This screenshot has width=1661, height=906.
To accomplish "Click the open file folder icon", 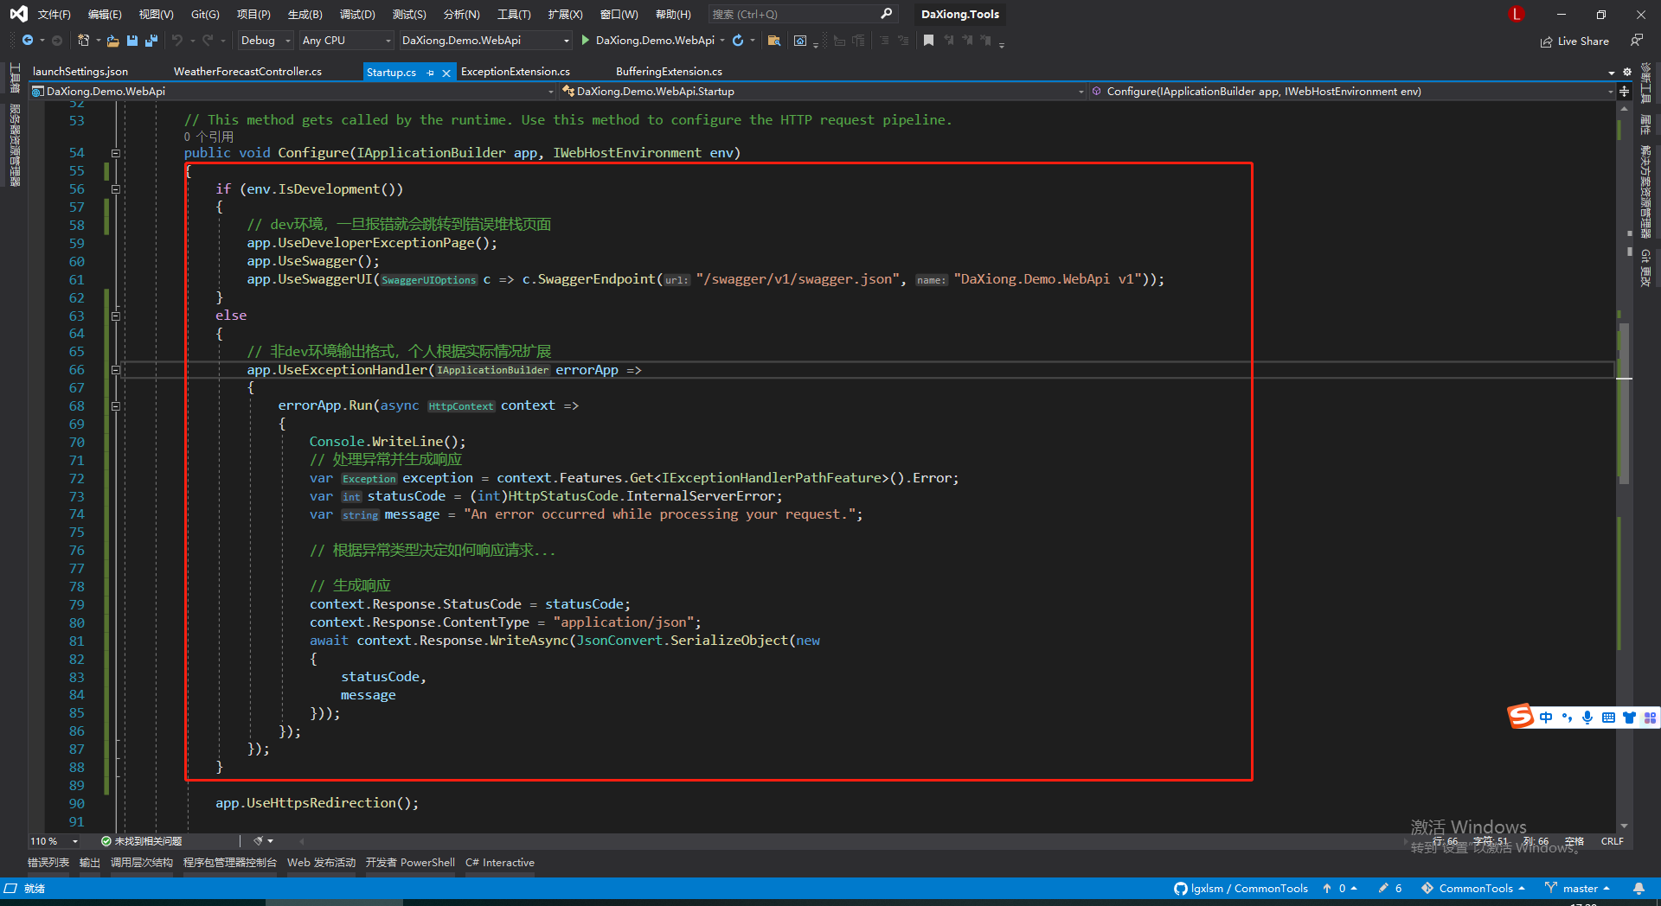I will coord(112,41).
